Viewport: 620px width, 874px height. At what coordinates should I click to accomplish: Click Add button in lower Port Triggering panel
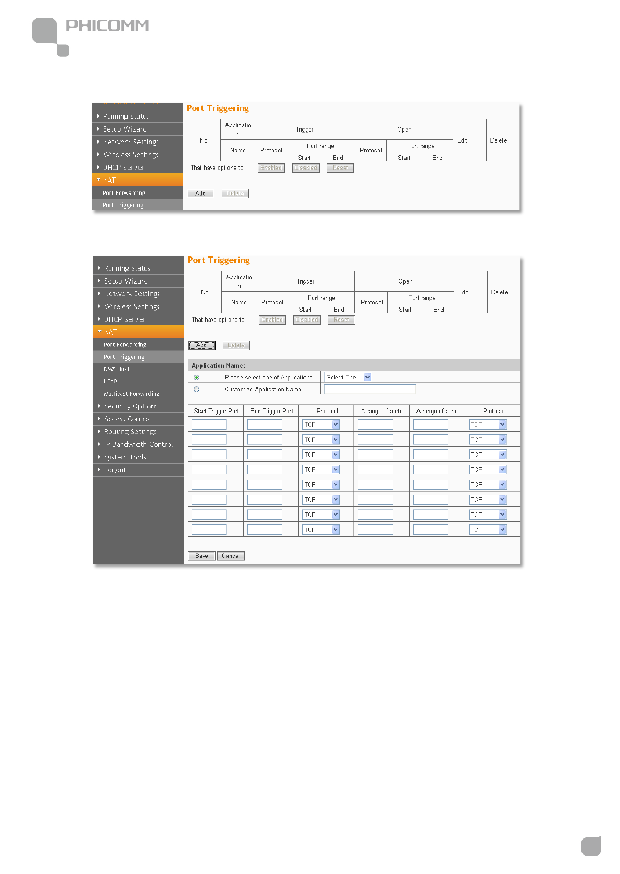pos(201,345)
